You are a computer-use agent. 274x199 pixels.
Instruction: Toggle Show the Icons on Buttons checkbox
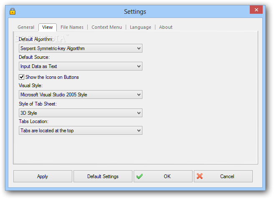click(21, 77)
